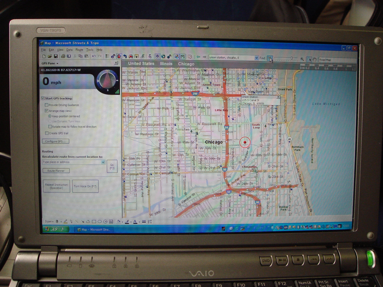
Task: Zoom out with the minus magnifier
Action: point(270,58)
